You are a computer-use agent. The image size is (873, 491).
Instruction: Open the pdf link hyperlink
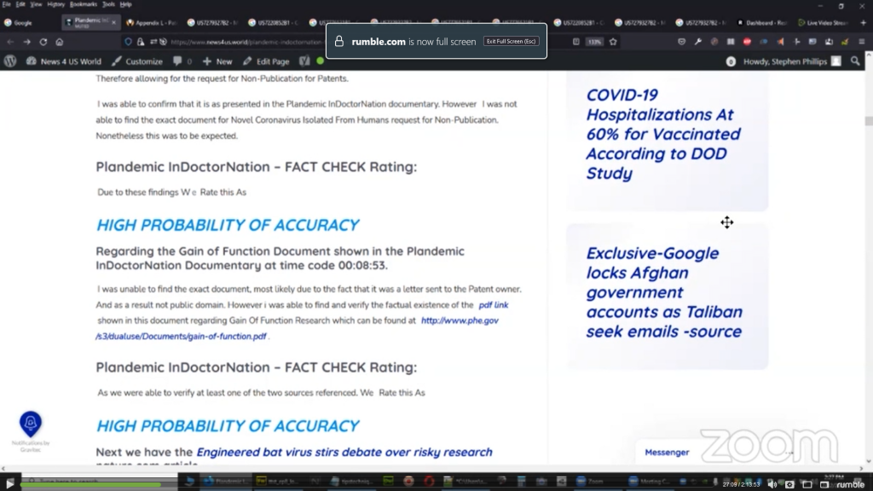click(x=494, y=305)
